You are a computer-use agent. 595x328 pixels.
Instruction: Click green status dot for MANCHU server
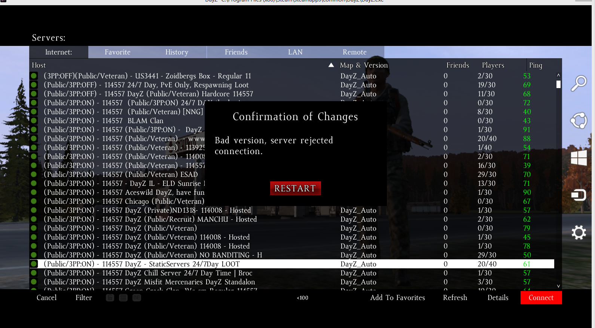pyautogui.click(x=34, y=219)
